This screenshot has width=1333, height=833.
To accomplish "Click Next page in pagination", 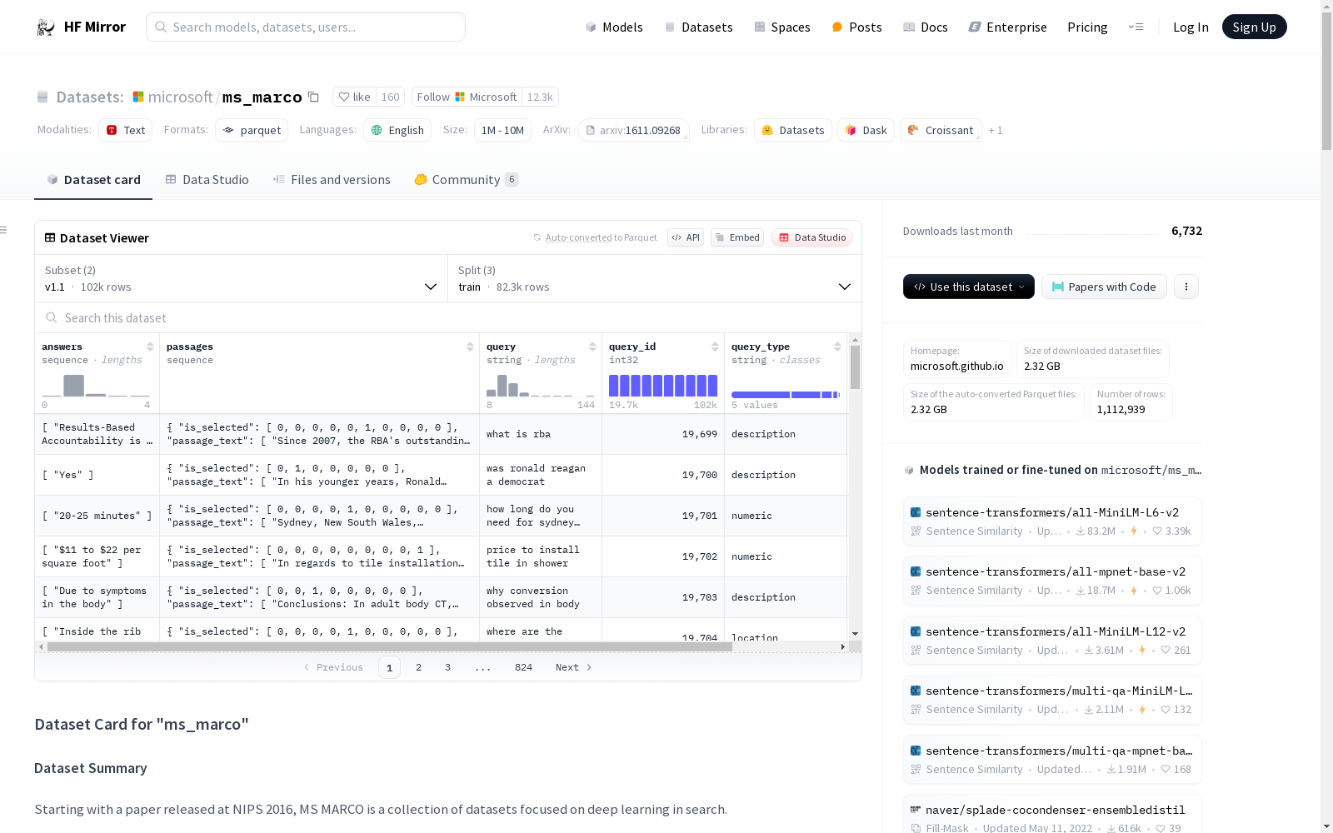I will (x=573, y=667).
